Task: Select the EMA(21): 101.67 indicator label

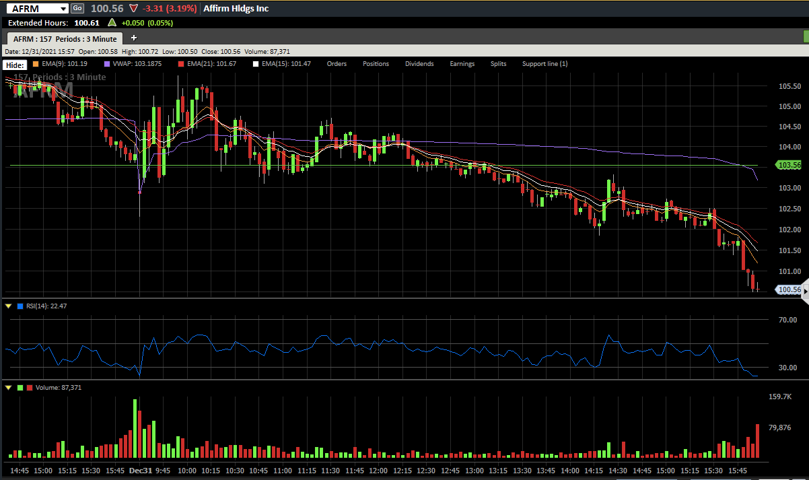Action: pyautogui.click(x=212, y=64)
